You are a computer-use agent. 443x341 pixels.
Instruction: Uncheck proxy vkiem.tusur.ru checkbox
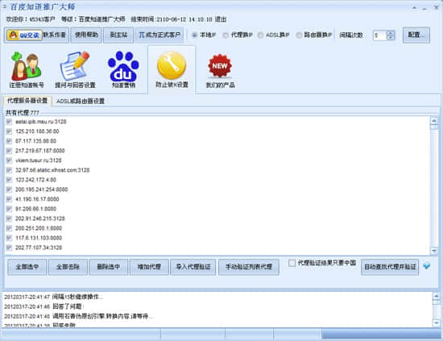[x=9, y=160]
